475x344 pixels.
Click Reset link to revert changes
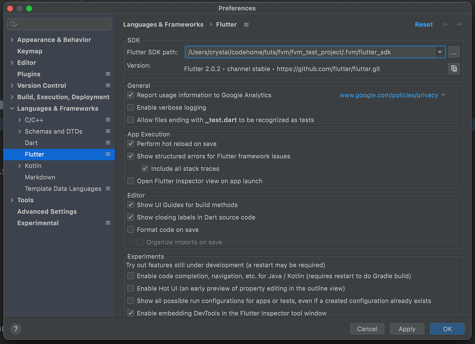(x=424, y=24)
